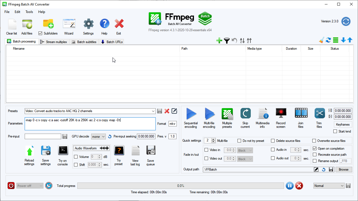358x201 pixels.
Task: Click the Clear list toolbar icon
Action: tap(12, 24)
